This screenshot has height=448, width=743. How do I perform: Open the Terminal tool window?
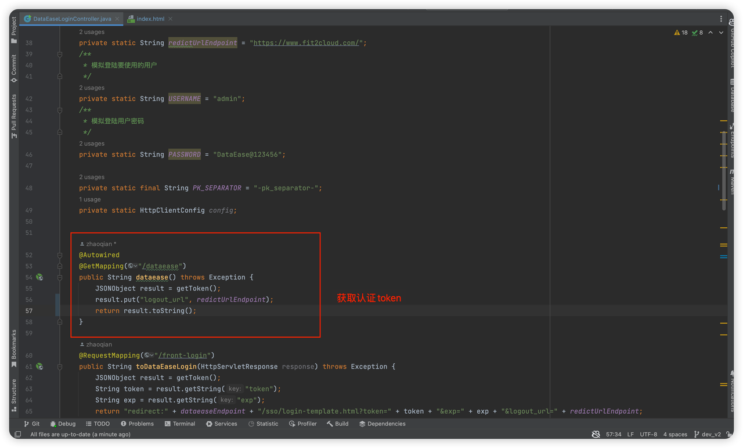179,424
